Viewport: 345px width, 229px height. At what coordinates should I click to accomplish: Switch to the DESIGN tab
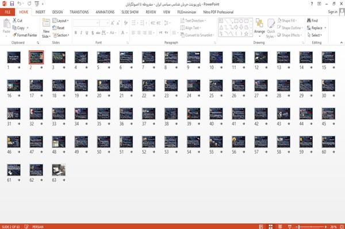57,12
